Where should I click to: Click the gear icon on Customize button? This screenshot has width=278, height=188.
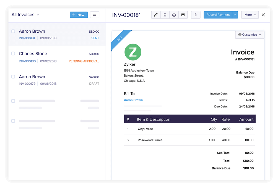(x=240, y=35)
